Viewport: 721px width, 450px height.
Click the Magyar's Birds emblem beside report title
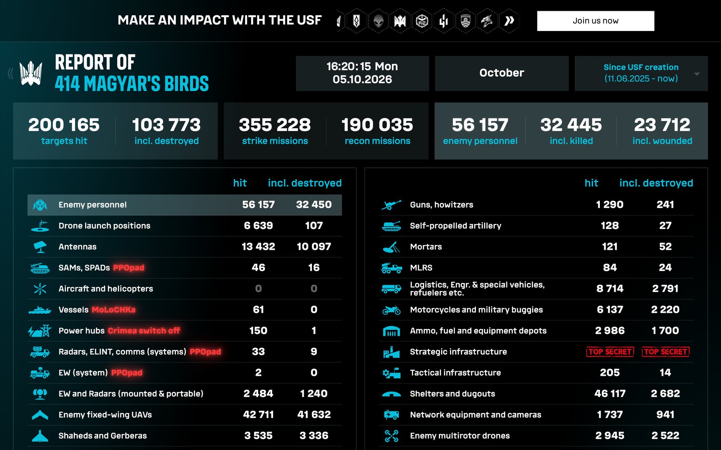(x=31, y=73)
